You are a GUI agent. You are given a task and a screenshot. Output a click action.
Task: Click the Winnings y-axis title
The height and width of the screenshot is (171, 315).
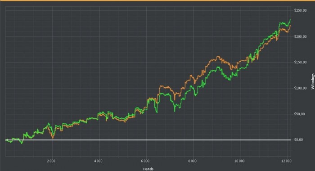pyautogui.click(x=313, y=81)
